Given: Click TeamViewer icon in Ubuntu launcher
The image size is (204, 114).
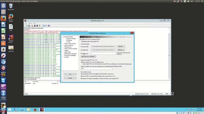Looking at the screenshot, I should [4, 81].
